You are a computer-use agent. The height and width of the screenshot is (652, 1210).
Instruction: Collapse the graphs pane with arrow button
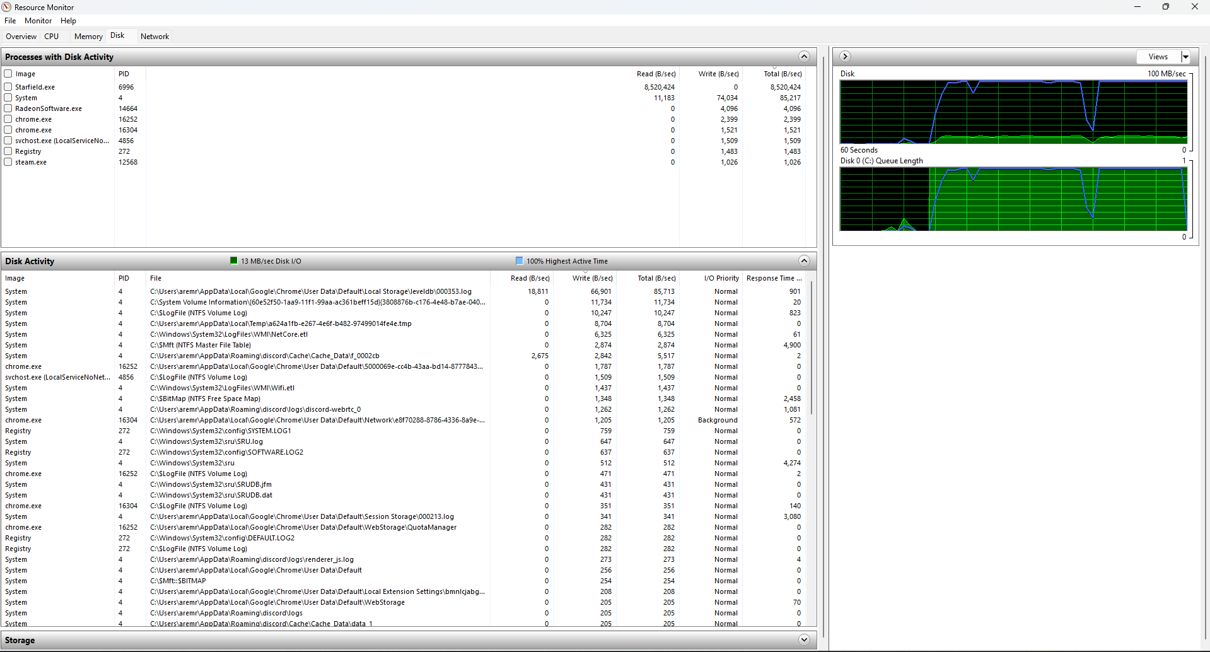tap(845, 57)
